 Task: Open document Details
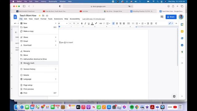(38, 75)
